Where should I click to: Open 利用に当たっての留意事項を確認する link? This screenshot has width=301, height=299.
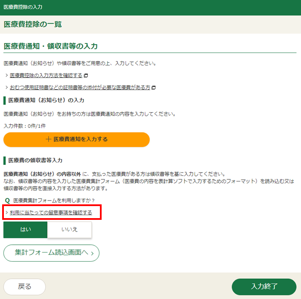[51, 213]
